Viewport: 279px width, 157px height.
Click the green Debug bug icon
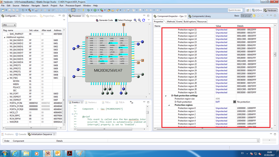click(x=89, y=10)
